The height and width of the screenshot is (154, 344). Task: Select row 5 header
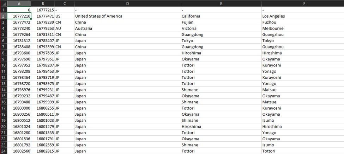coord(4,34)
